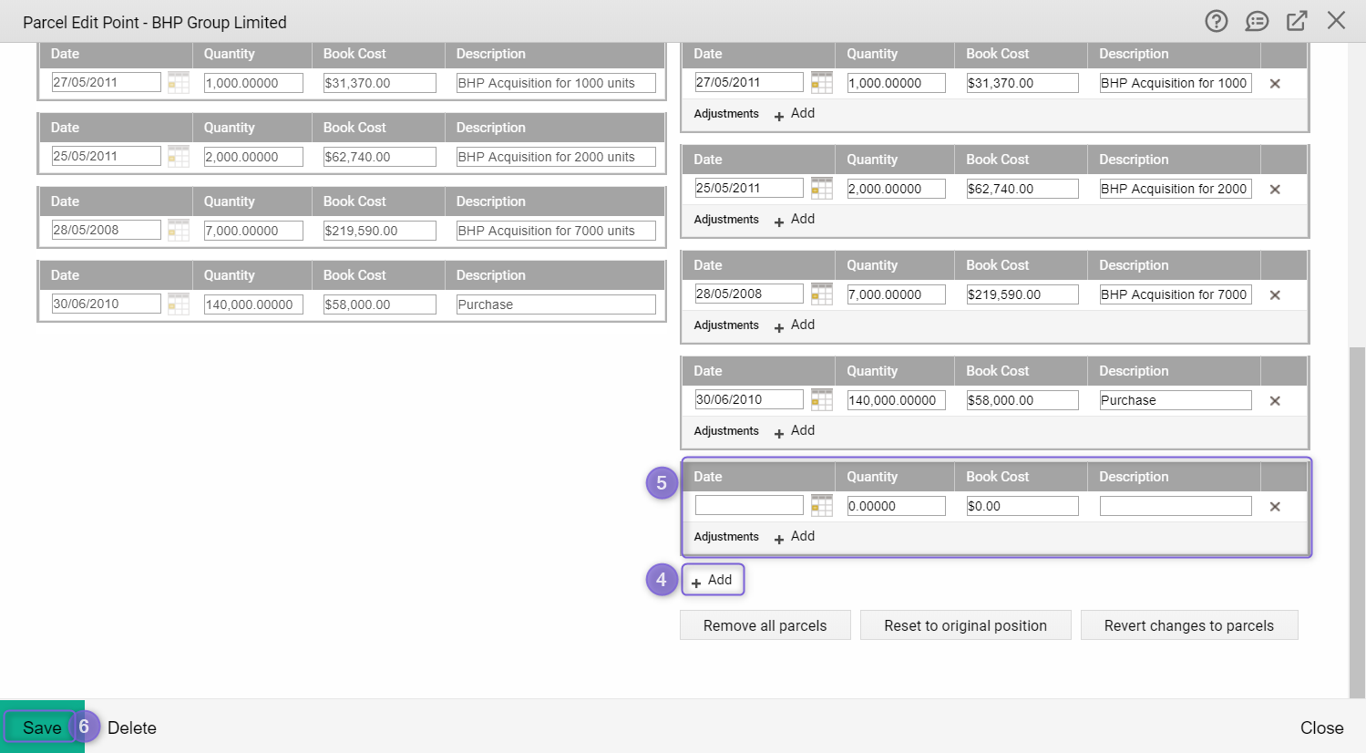Open calendar for 28/05/2008 in right table
Image resolution: width=1366 pixels, height=753 pixels.
[822, 294]
